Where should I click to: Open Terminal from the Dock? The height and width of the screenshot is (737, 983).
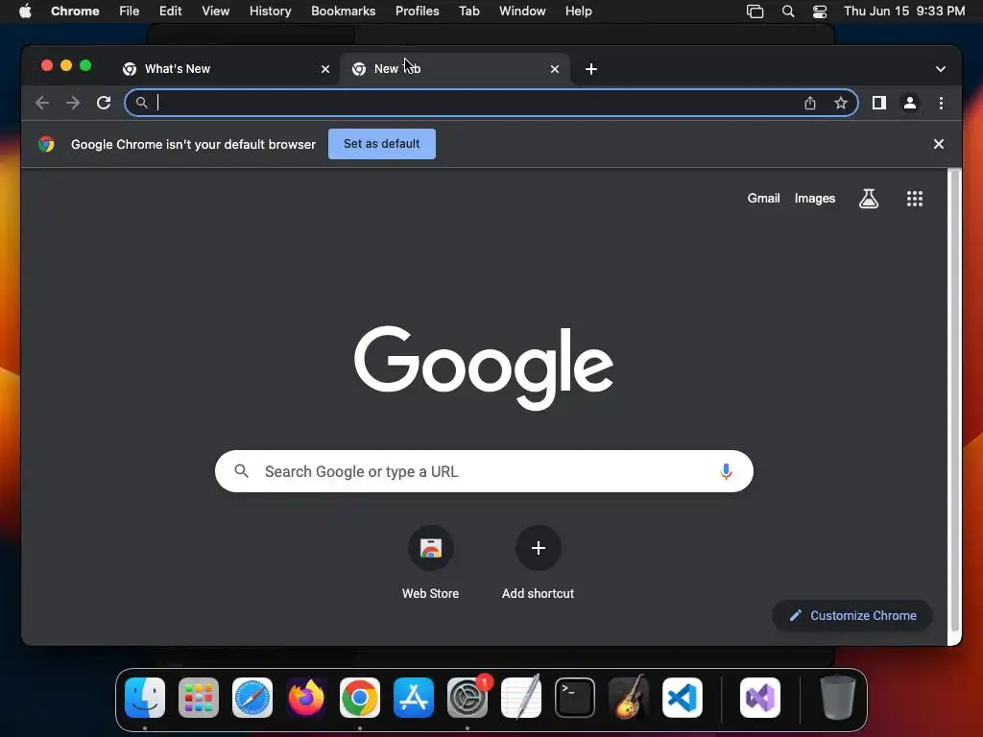(x=575, y=698)
